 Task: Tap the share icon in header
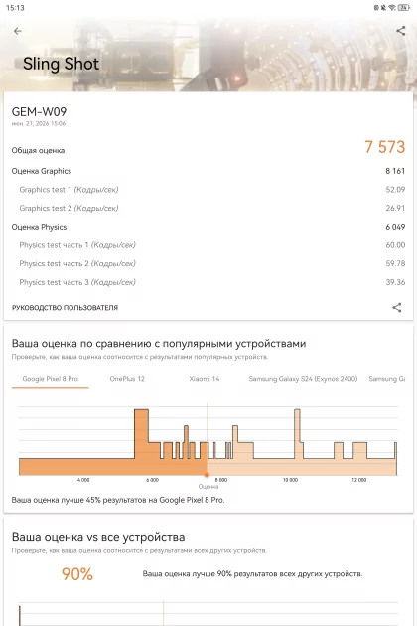click(x=401, y=31)
